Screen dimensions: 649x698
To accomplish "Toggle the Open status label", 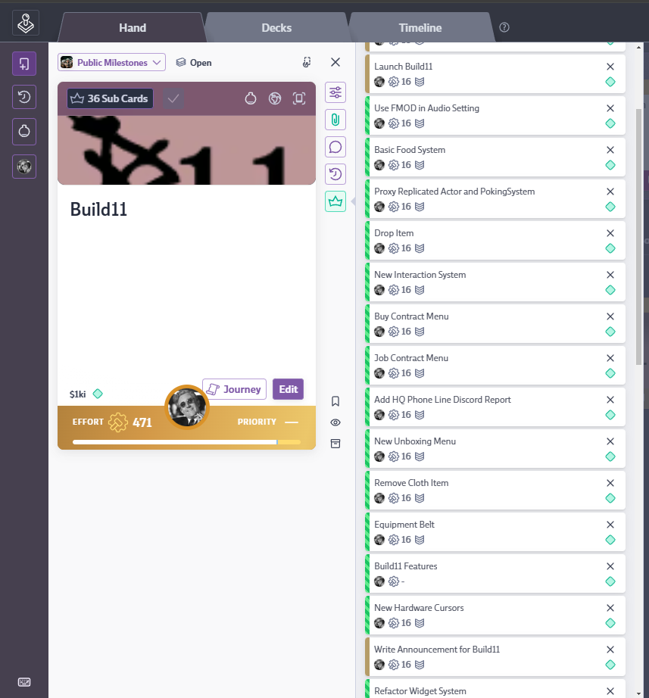I will (194, 63).
